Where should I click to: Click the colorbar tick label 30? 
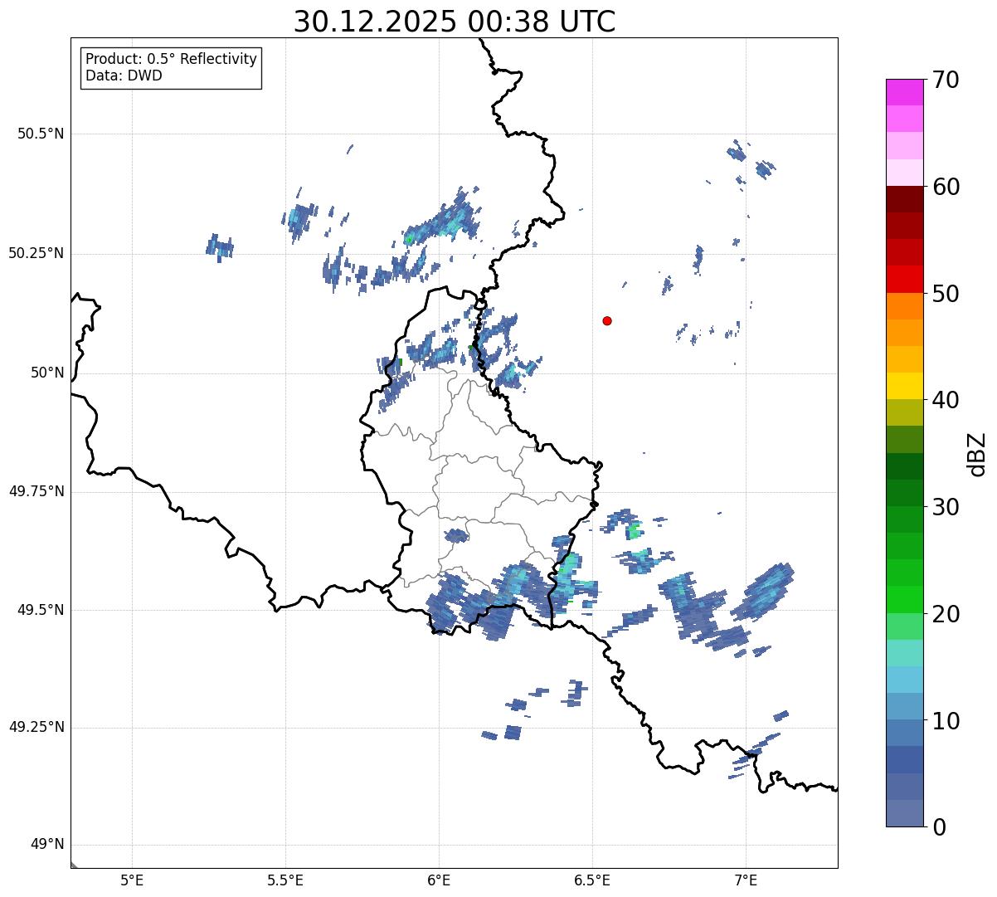click(x=946, y=507)
